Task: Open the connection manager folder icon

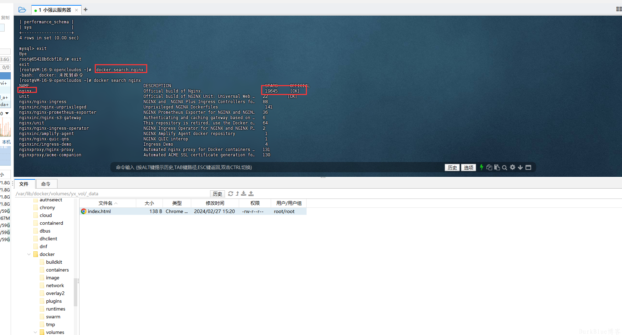Action: tap(22, 10)
